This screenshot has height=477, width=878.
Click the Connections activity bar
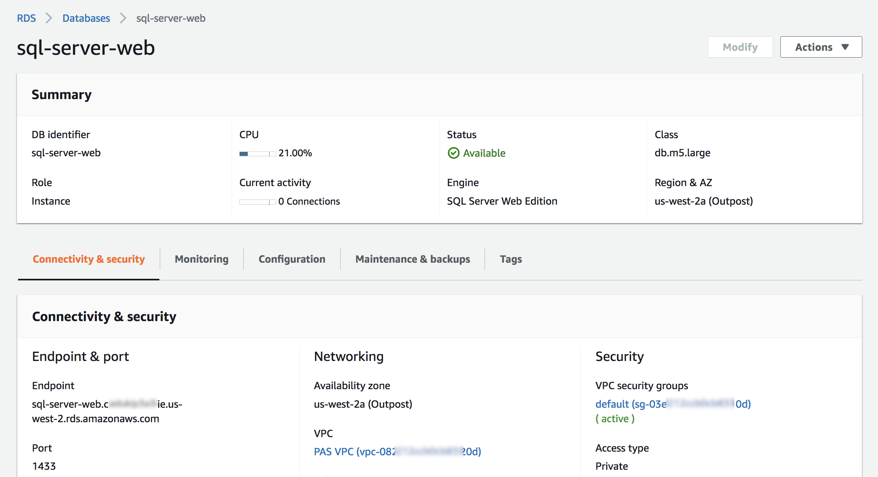tap(257, 202)
